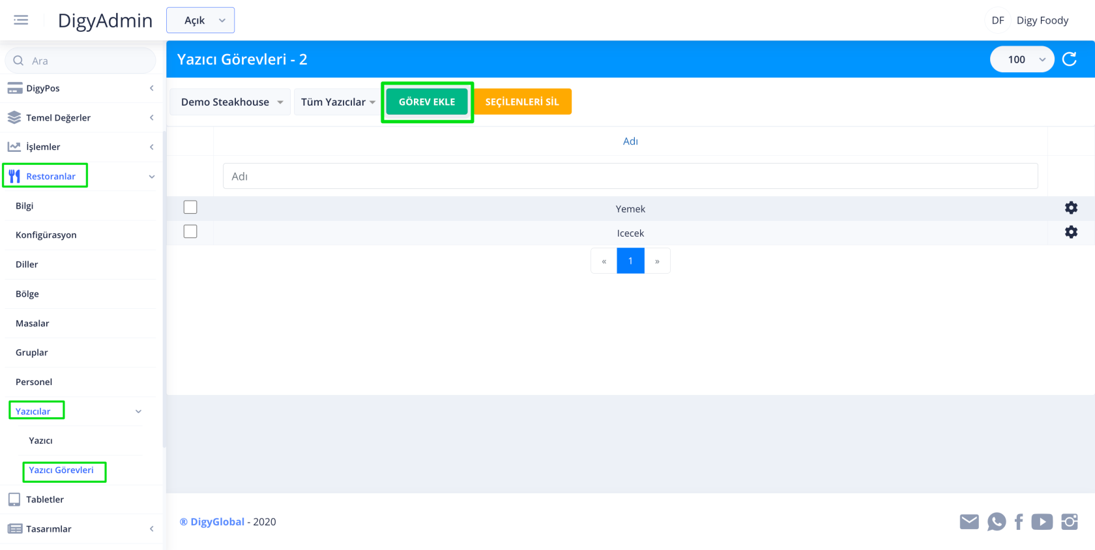The width and height of the screenshot is (1095, 550).
Task: Visit the Facebook icon link
Action: click(1019, 521)
